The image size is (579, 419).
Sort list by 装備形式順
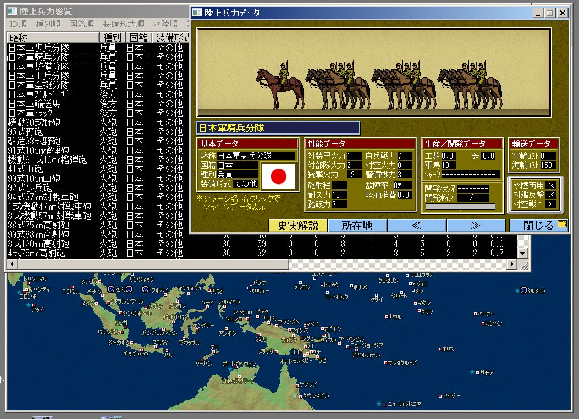[x=123, y=24]
